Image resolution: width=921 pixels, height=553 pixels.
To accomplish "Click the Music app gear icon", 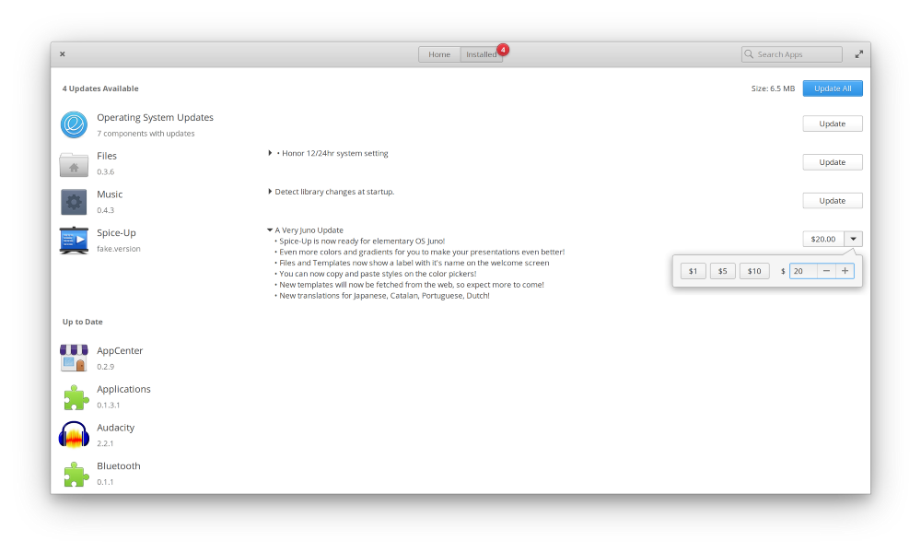I will pyautogui.click(x=74, y=202).
